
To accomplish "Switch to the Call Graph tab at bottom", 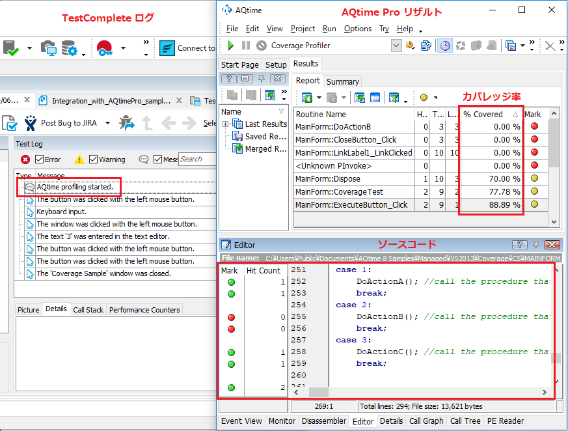I will [426, 421].
